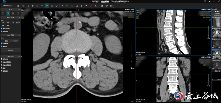Select the plain crosshair tool
This screenshot has height=103, width=221.
click(42, 6)
